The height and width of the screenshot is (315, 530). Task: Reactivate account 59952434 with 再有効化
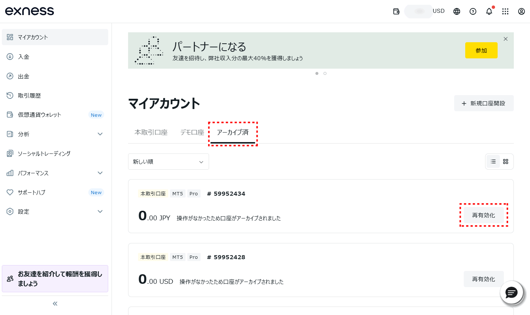click(484, 215)
